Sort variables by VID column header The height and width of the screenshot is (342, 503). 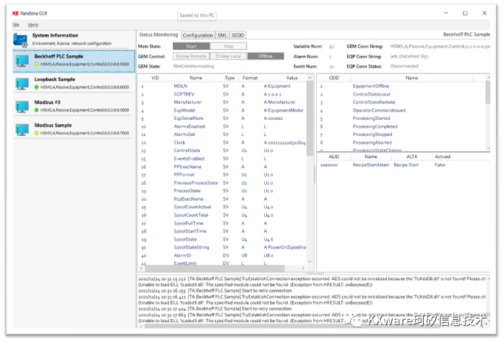(155, 78)
